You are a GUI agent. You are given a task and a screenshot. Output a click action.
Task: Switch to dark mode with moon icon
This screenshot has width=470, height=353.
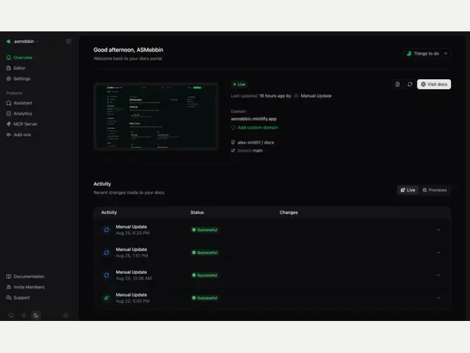tap(36, 315)
